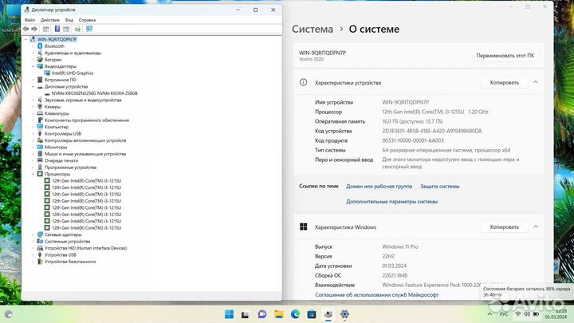
Task: Click the Переименовать этот ПК button
Action: coord(505,56)
